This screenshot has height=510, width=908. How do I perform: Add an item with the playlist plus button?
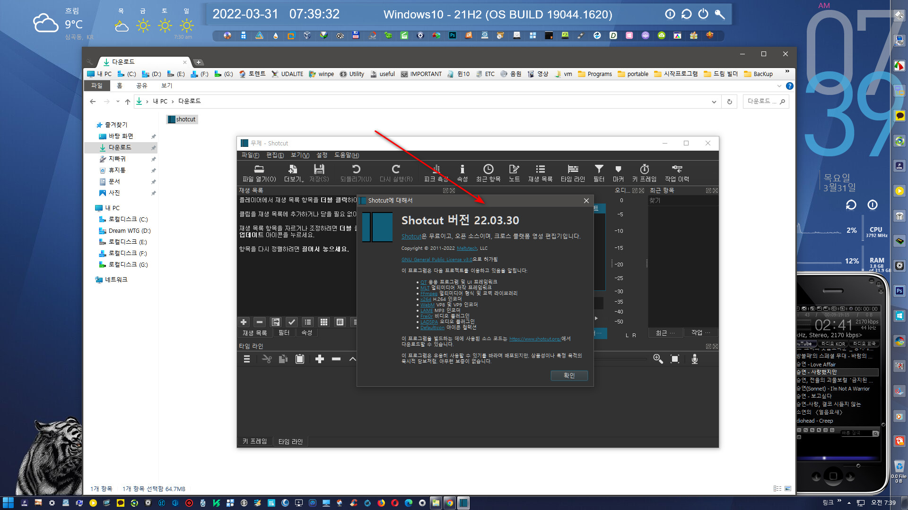244,322
